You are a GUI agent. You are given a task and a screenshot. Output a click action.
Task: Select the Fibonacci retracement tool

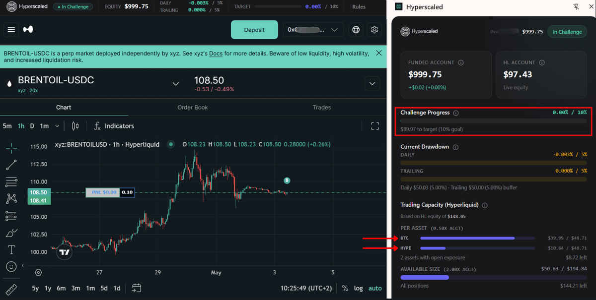tap(11, 181)
